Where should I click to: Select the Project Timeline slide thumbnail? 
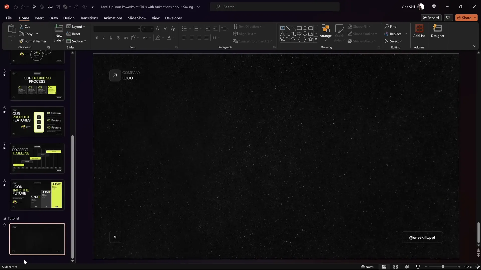click(x=37, y=158)
